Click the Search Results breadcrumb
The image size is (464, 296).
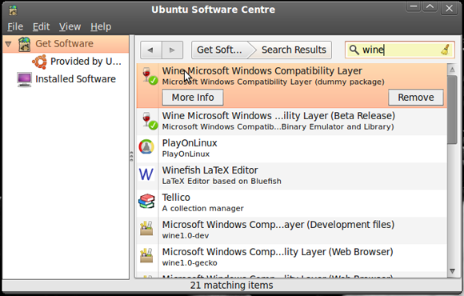tap(294, 50)
